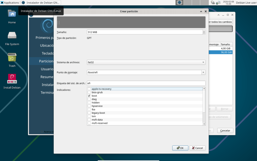Viewport: 257px width, 161px height.
Task: Open the Applications menu in top panel
Action: 10,3
